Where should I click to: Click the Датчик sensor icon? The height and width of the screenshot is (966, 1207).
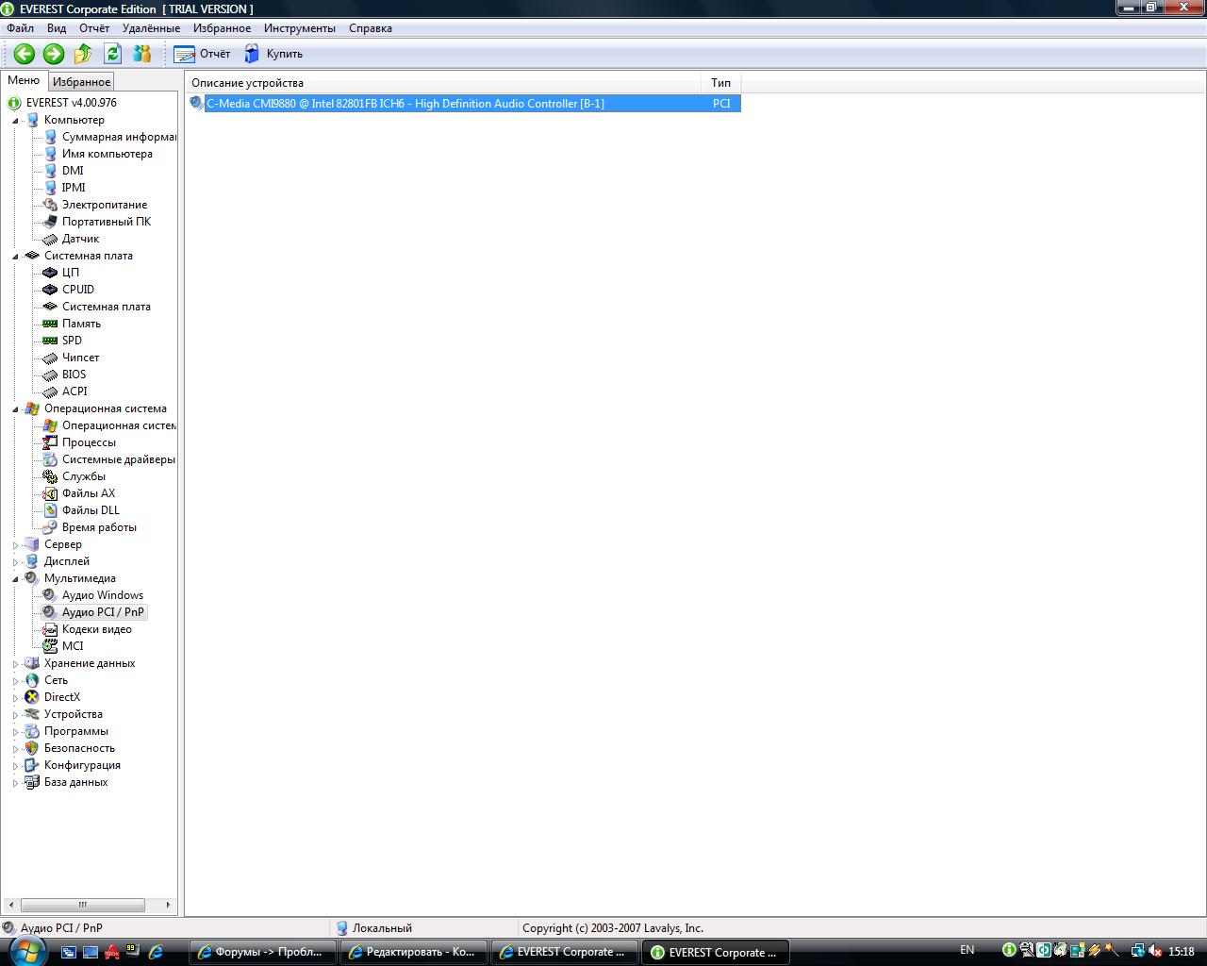coord(51,239)
